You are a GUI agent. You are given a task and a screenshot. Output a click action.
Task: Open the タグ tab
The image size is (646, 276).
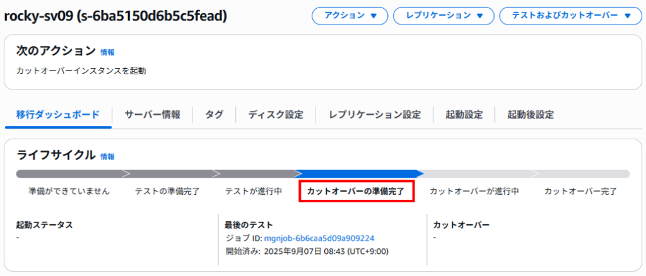(x=214, y=115)
